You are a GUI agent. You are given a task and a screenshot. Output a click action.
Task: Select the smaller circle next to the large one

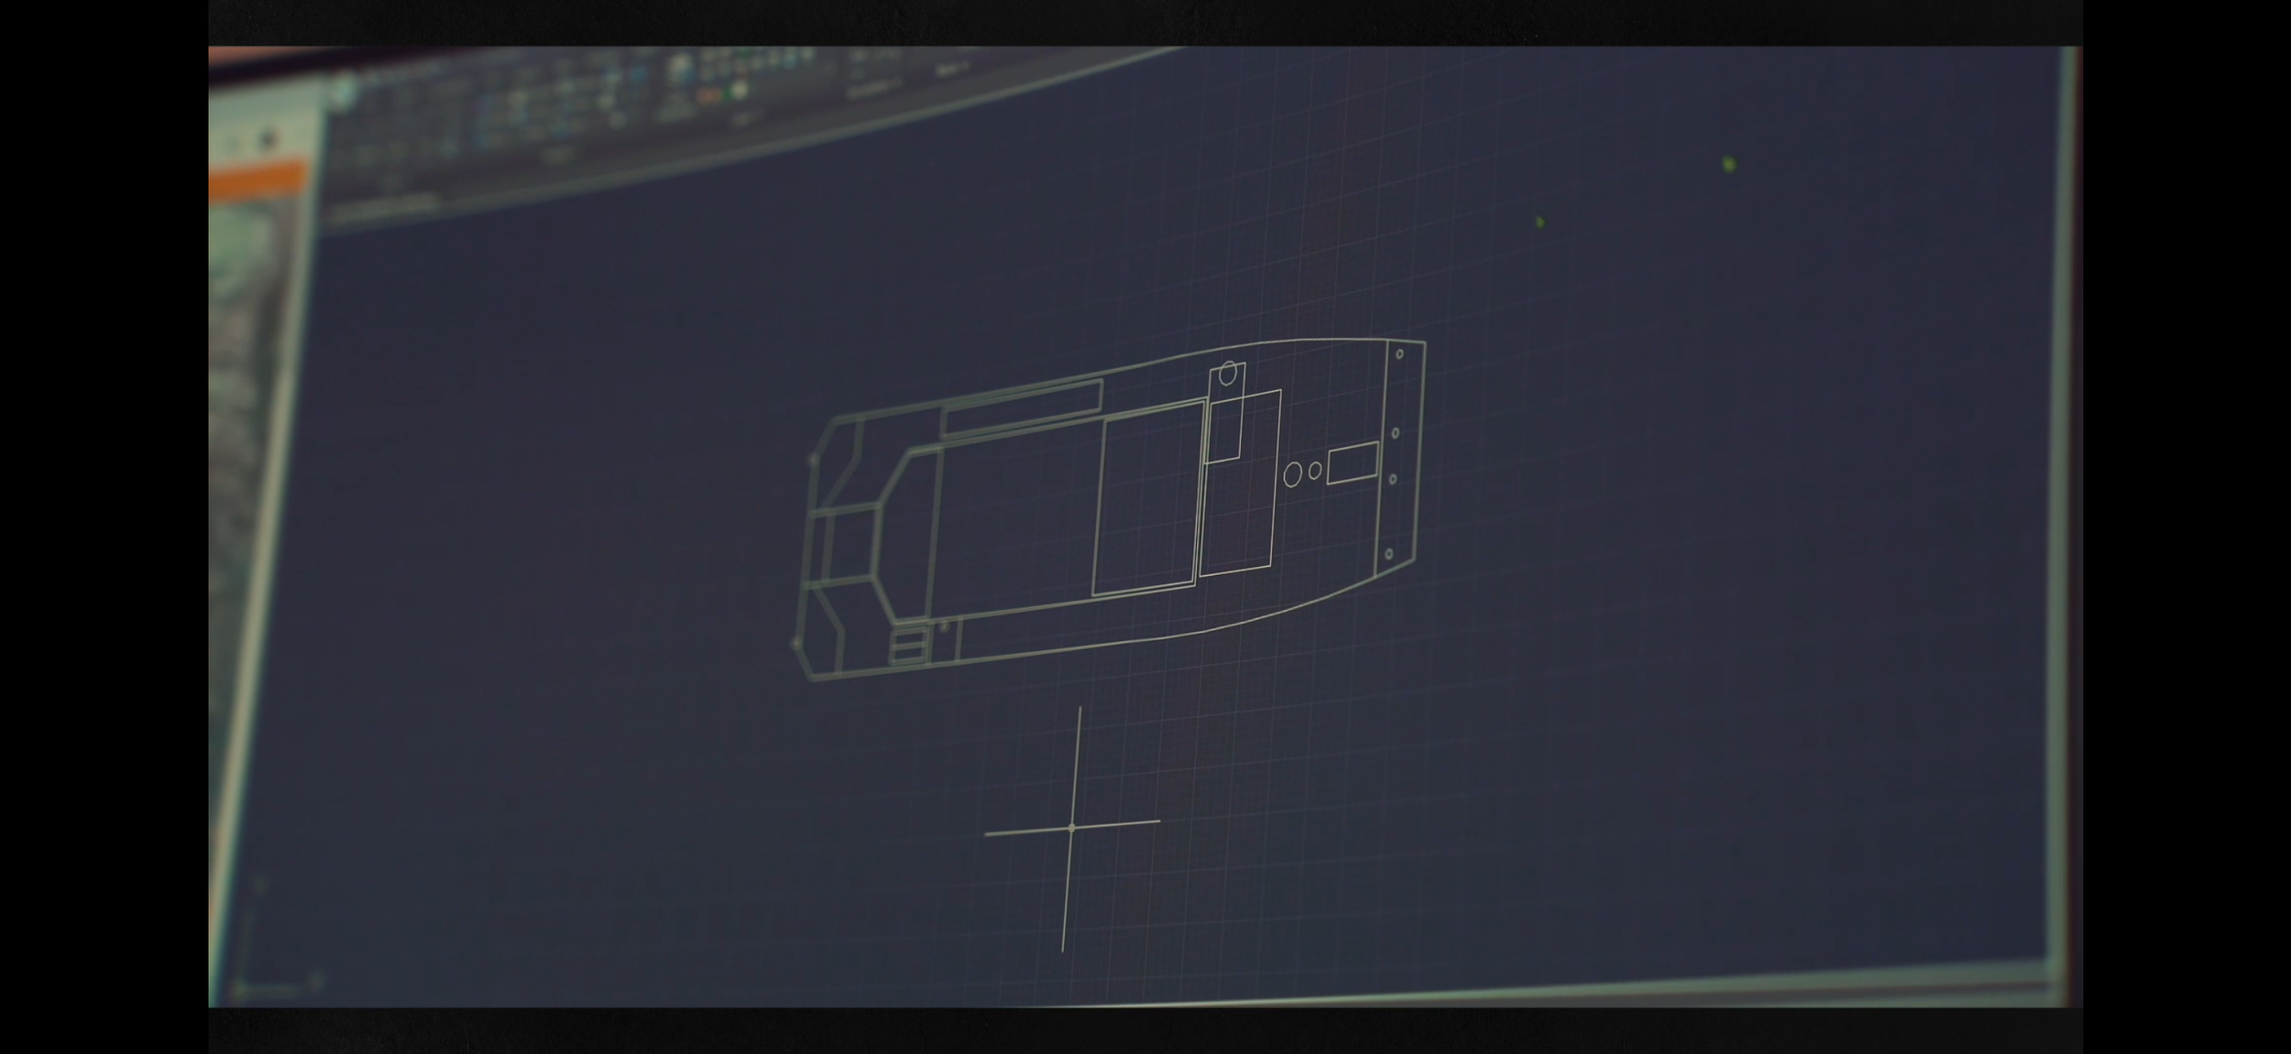pyautogui.click(x=1315, y=471)
